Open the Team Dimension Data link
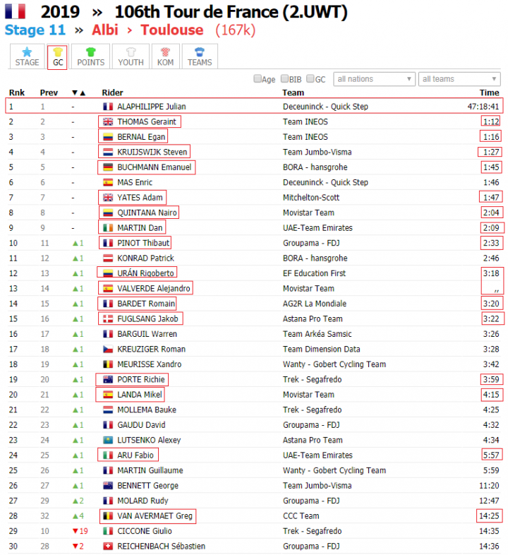 click(321, 350)
